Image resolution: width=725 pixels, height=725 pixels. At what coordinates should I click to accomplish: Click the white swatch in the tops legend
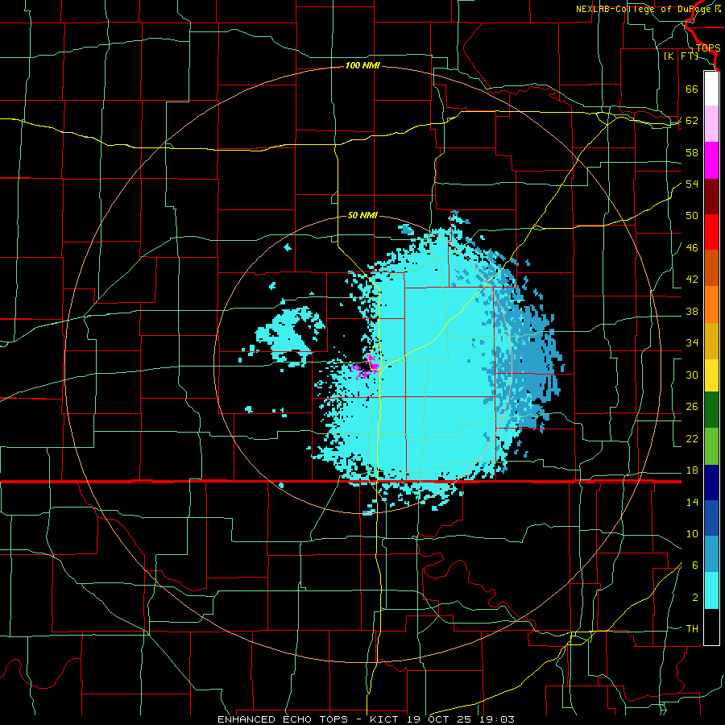(x=711, y=89)
